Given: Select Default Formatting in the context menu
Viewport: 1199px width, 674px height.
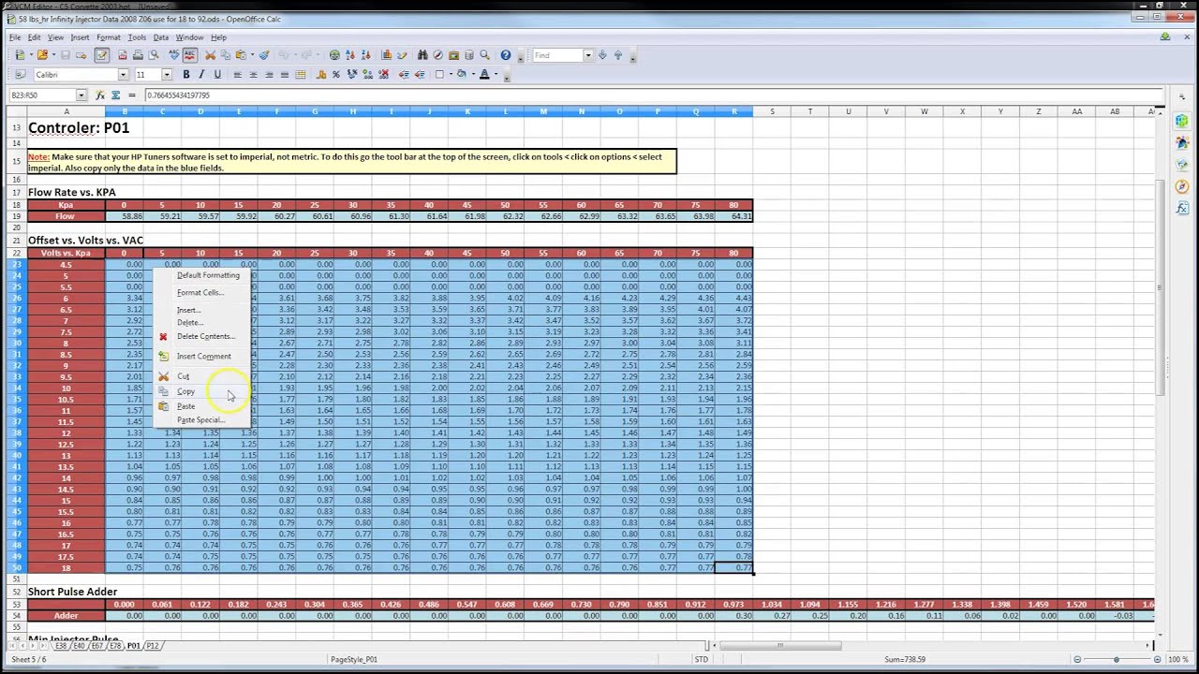Looking at the screenshot, I should [x=208, y=275].
